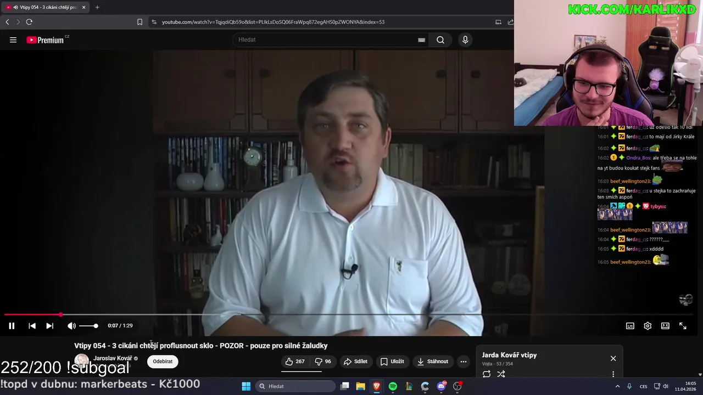Open screen cast icon in address bar
This screenshot has height=395, width=703.
point(498,22)
